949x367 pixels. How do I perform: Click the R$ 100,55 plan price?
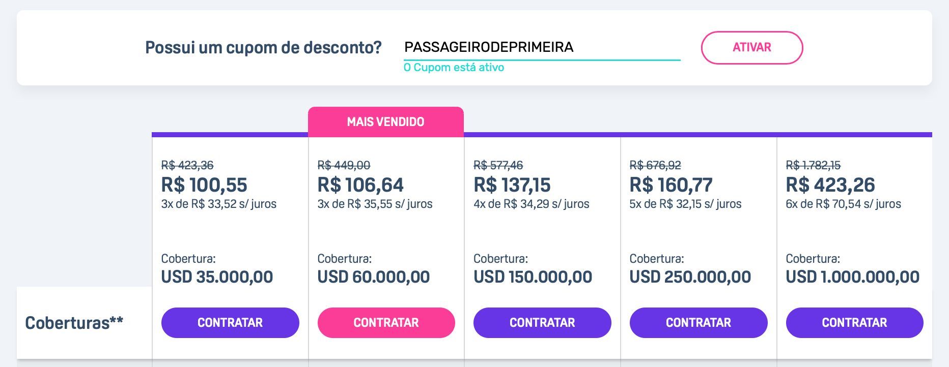point(204,185)
